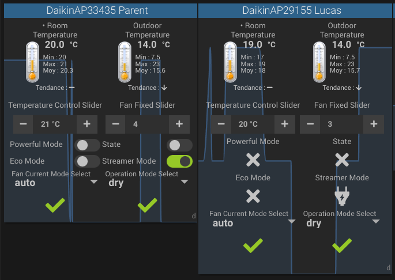395x280 pixels.
Task: Click Parent Streamer Mode label
Action: tap(129, 161)
